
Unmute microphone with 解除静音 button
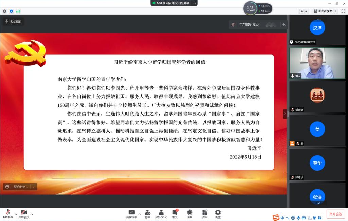pyautogui.click(x=7, y=214)
